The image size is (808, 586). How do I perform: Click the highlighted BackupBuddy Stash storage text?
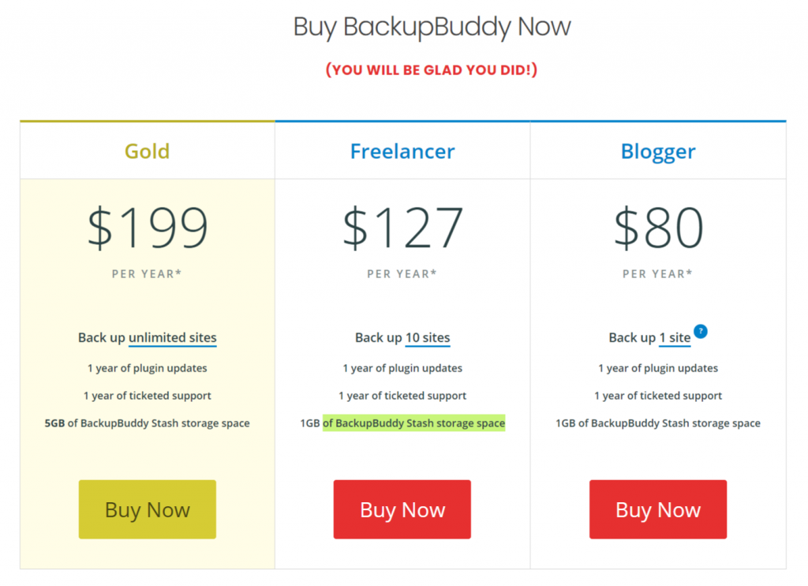coord(413,423)
